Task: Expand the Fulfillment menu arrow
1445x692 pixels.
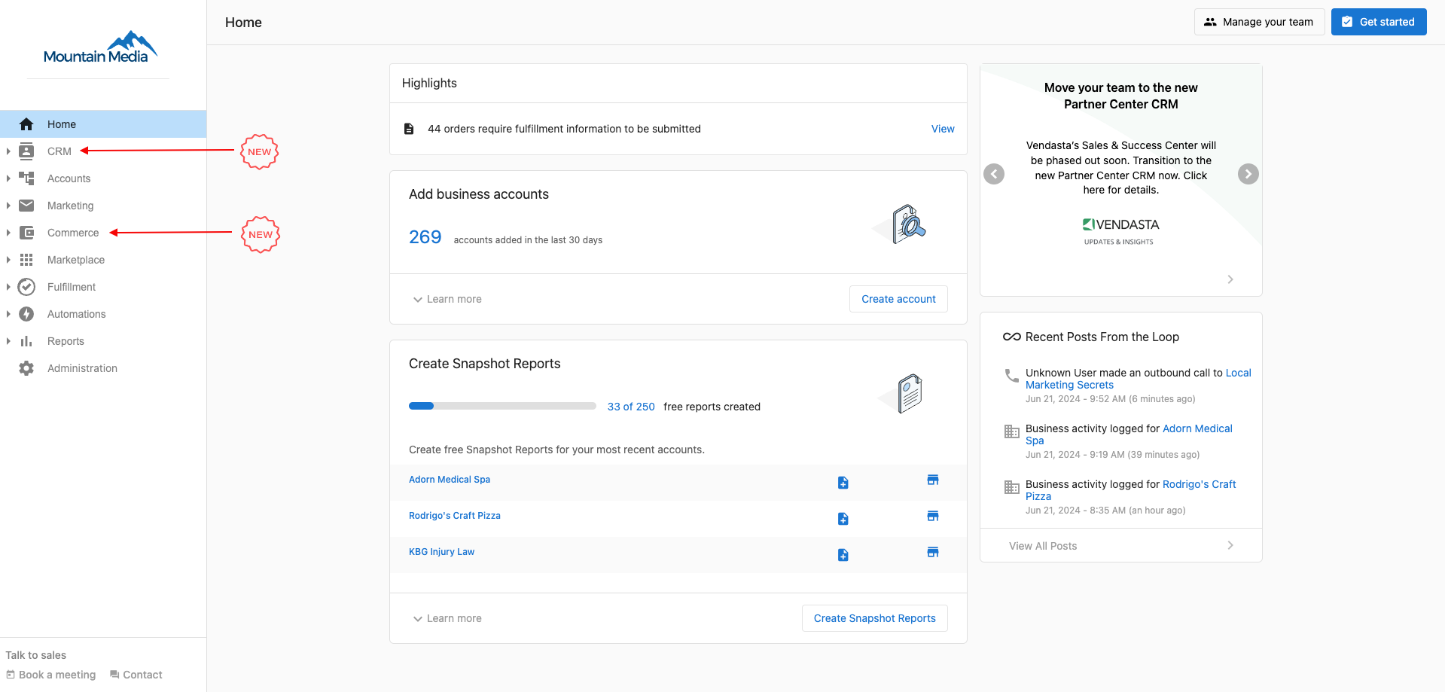Action: coord(8,287)
